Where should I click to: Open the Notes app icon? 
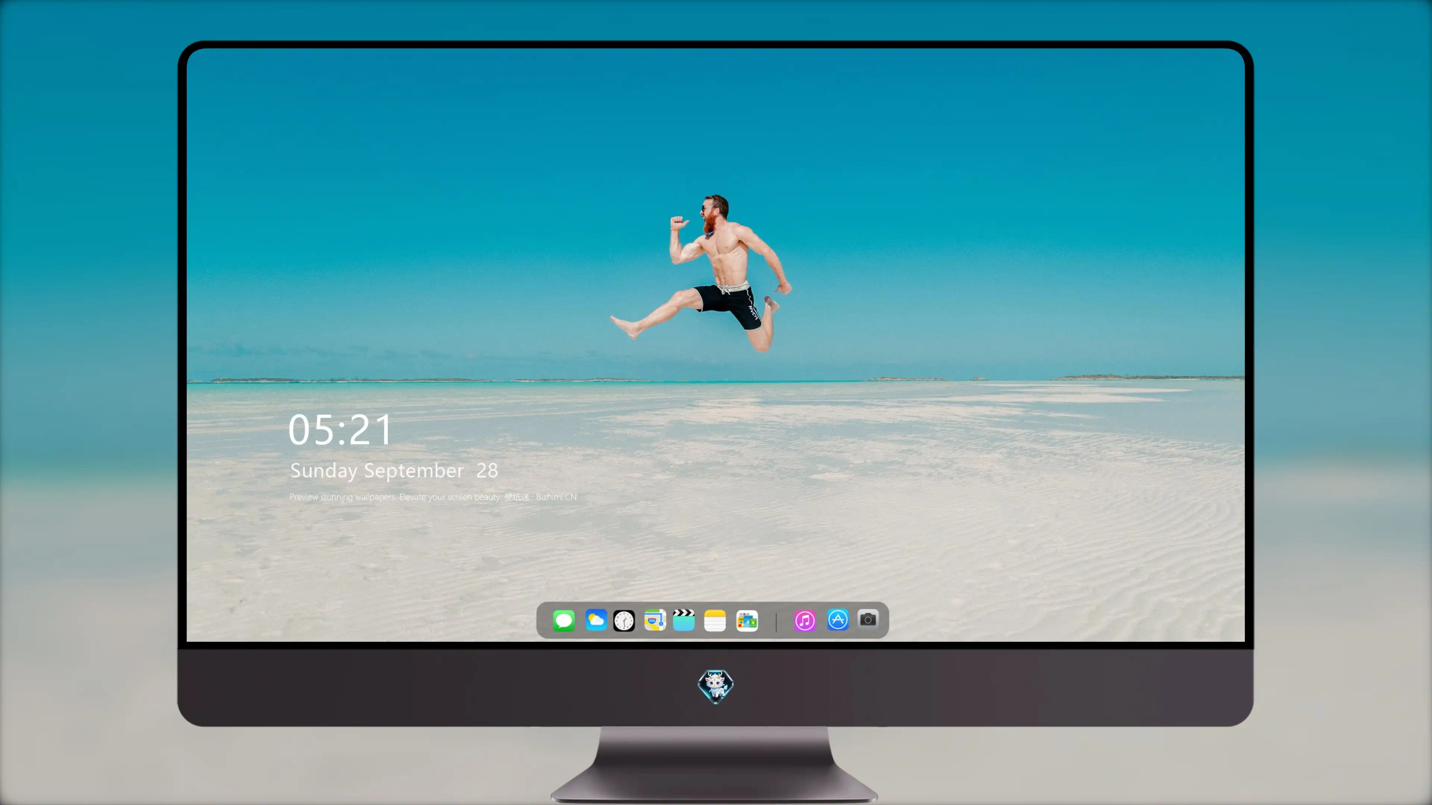[x=715, y=621]
